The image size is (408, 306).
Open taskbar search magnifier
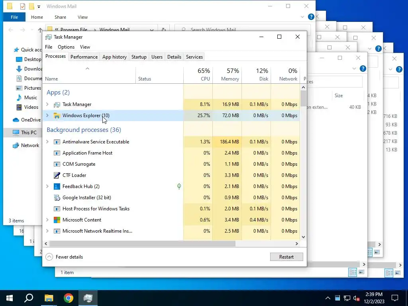click(29, 298)
